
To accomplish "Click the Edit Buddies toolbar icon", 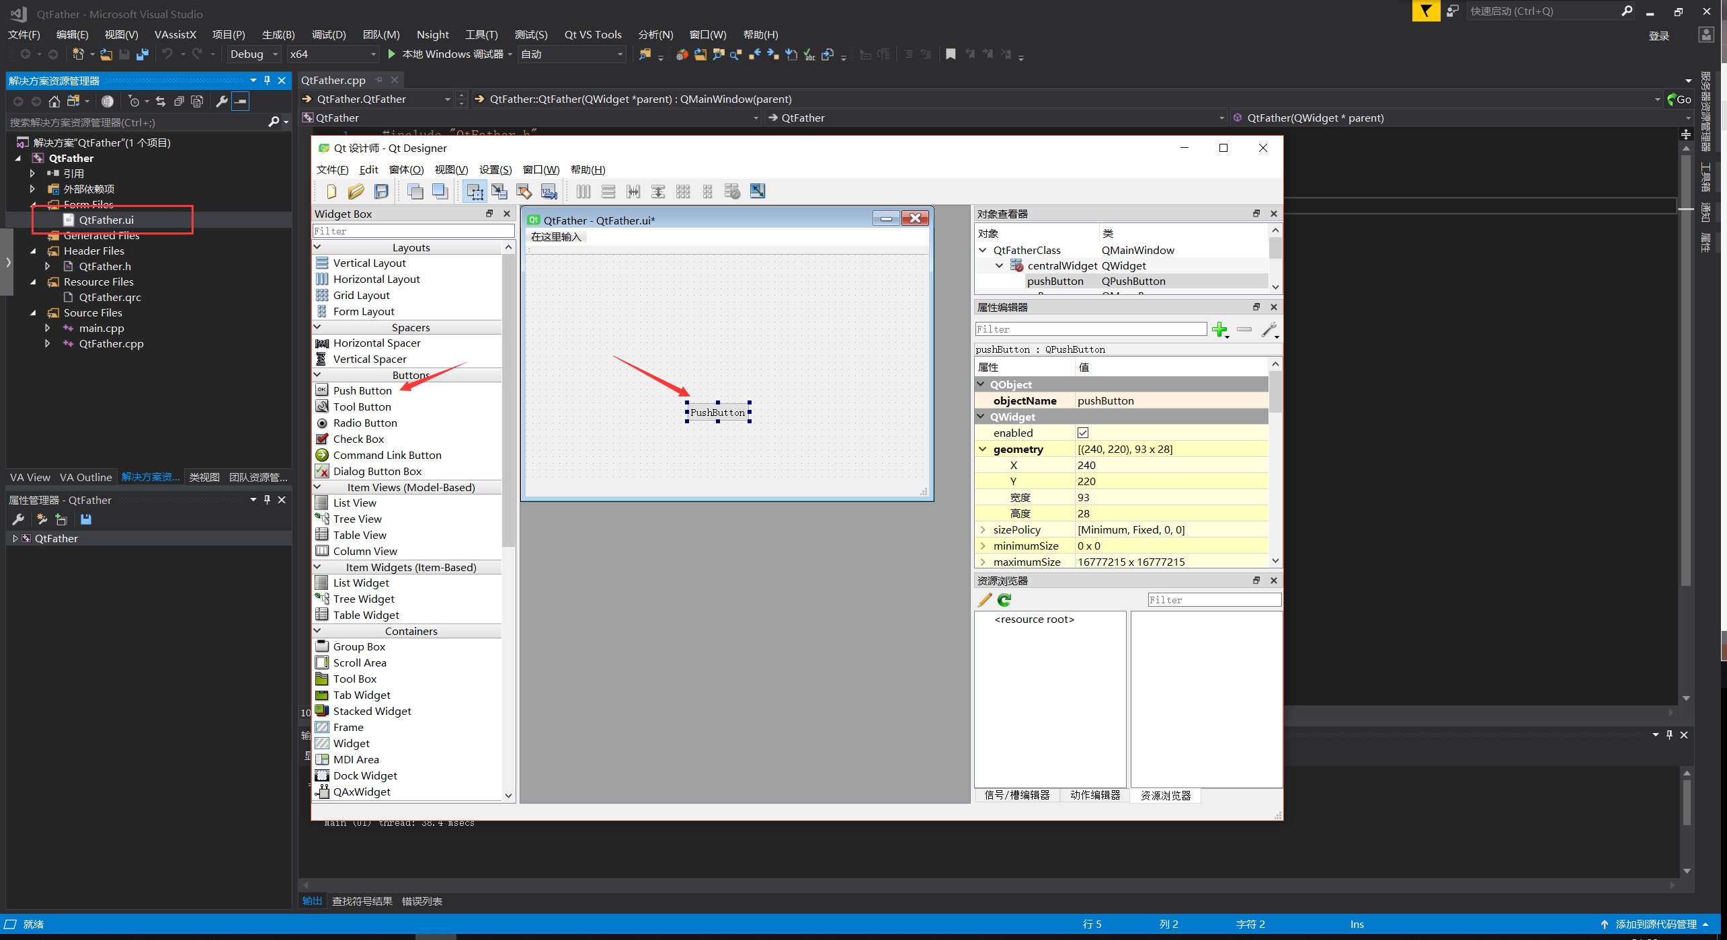I will (524, 192).
